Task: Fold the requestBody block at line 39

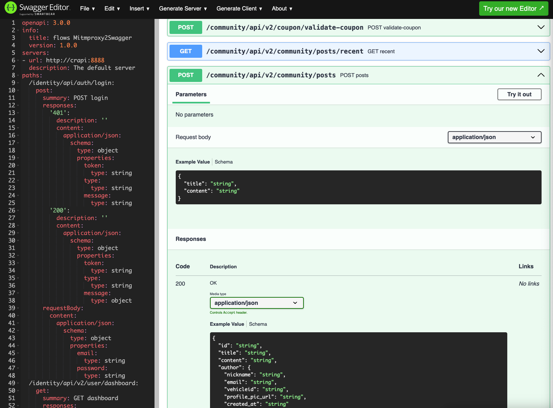Action: click(18, 308)
